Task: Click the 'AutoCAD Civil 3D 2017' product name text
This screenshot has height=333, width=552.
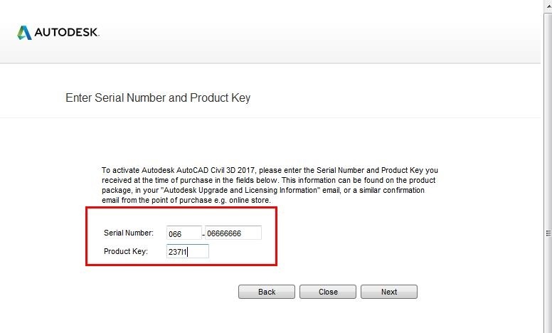Action: 216,170
